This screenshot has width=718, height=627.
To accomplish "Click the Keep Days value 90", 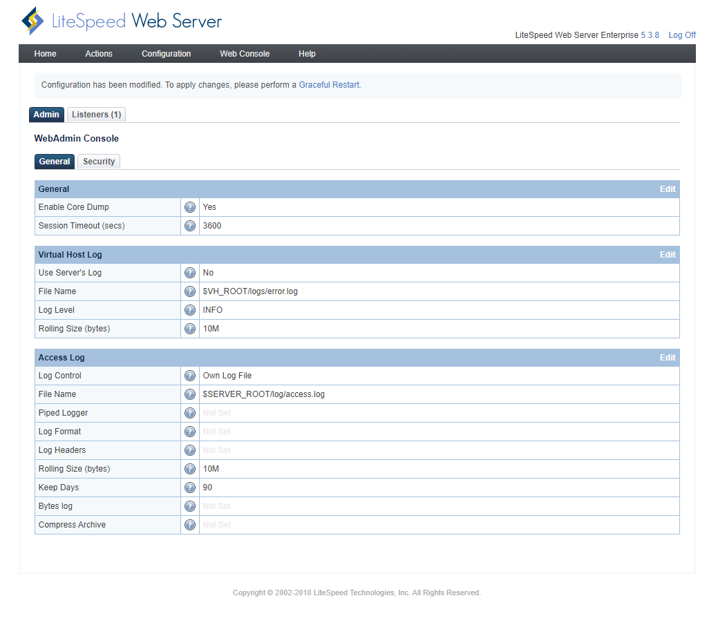I will click(x=207, y=488).
